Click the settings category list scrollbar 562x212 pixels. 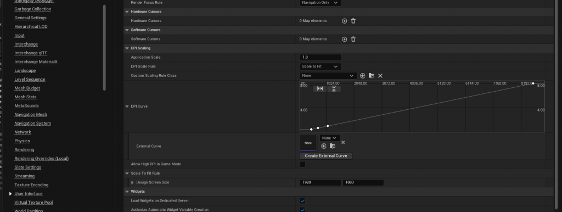(x=104, y=47)
